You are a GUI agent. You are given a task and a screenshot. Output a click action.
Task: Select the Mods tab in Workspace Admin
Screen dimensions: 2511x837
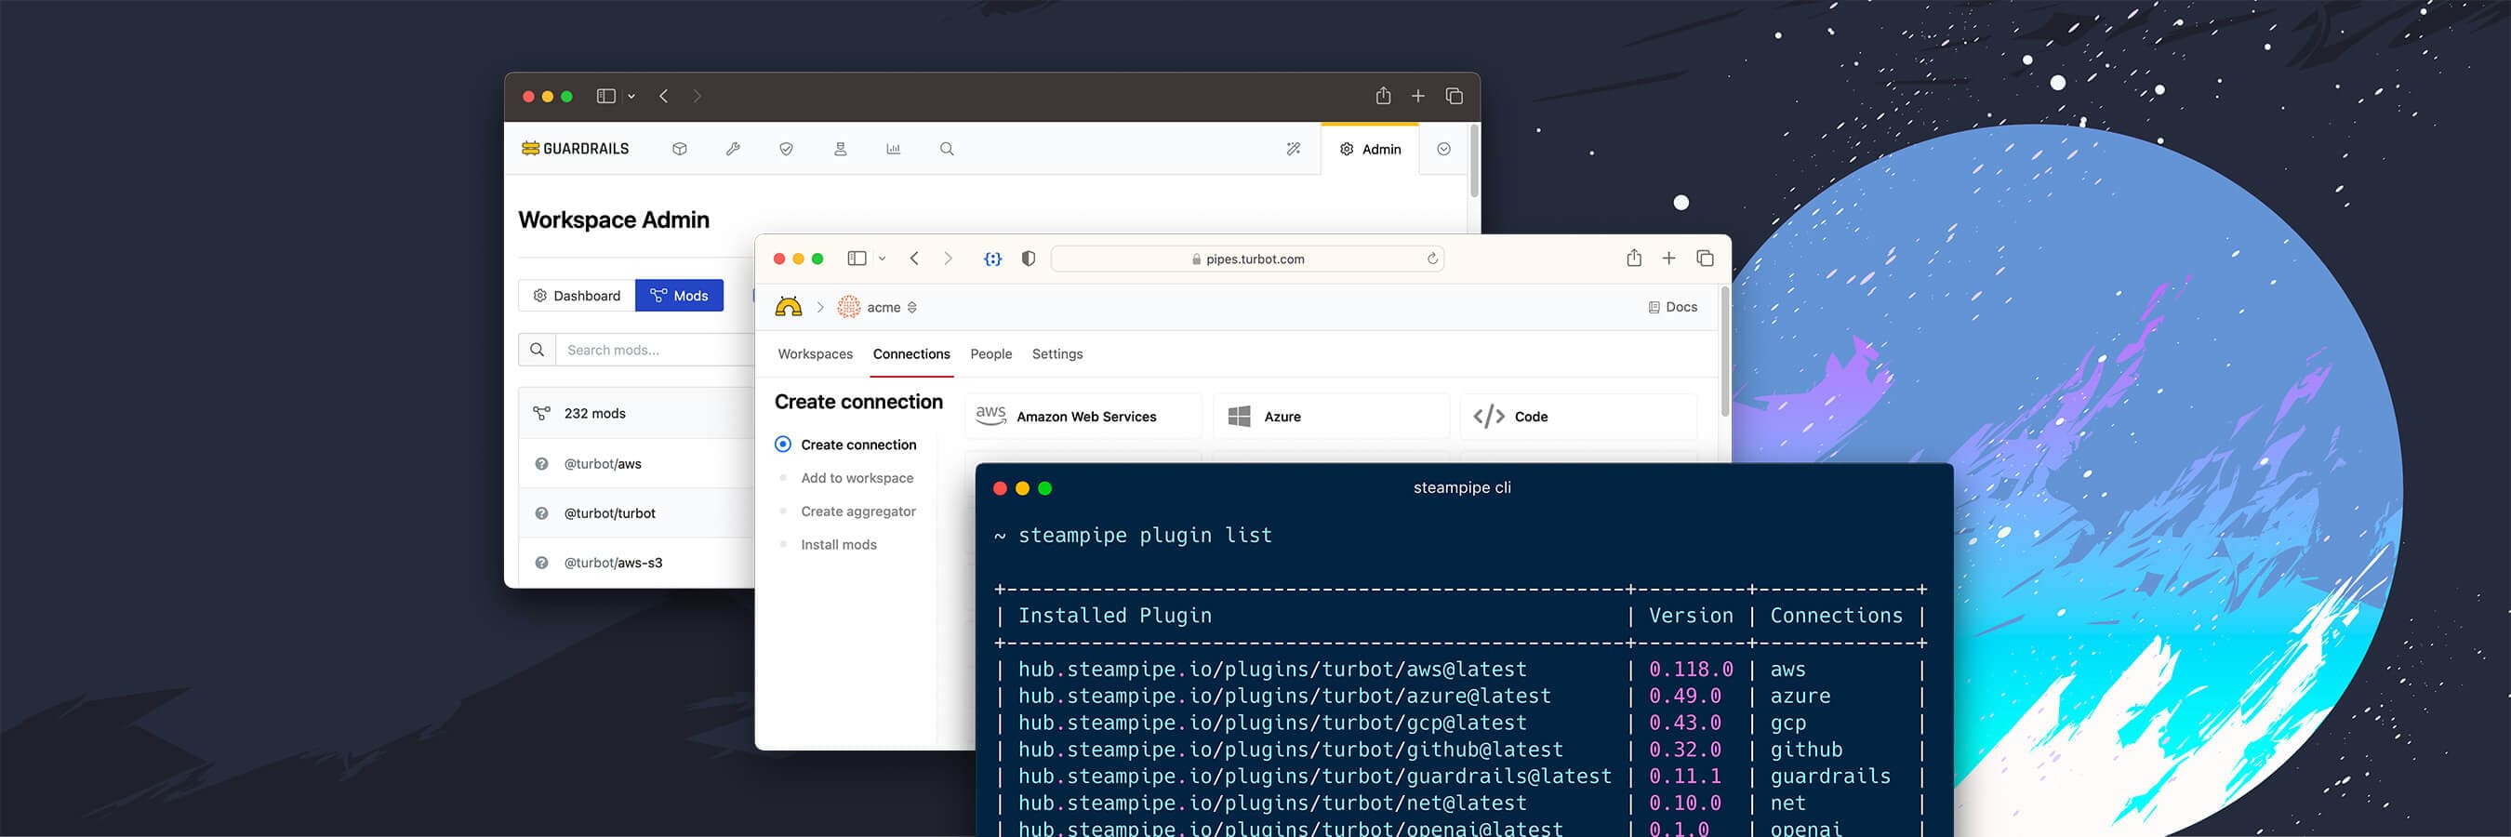680,295
